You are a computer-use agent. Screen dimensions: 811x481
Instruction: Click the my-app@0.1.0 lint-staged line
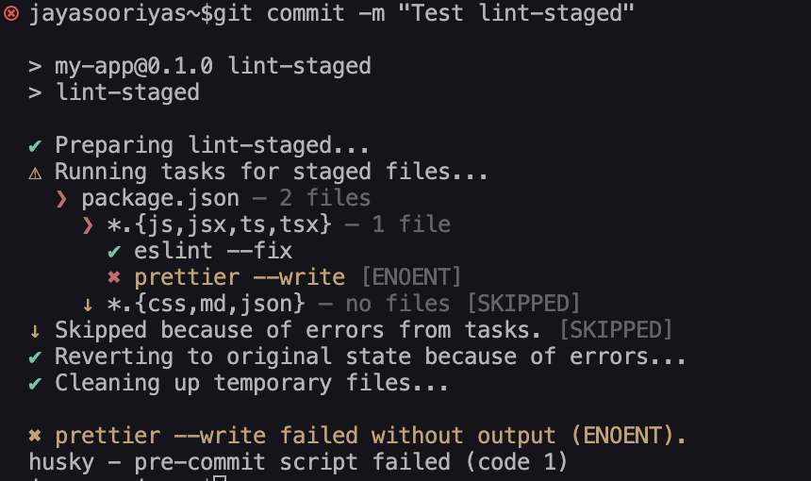[213, 66]
